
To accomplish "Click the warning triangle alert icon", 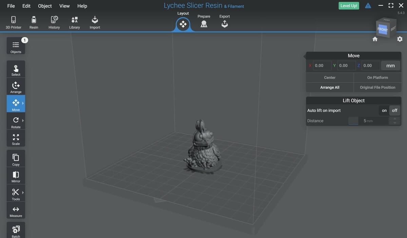I will coord(368,6).
